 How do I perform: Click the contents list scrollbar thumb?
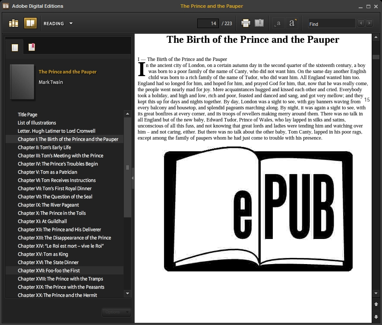(x=127, y=167)
